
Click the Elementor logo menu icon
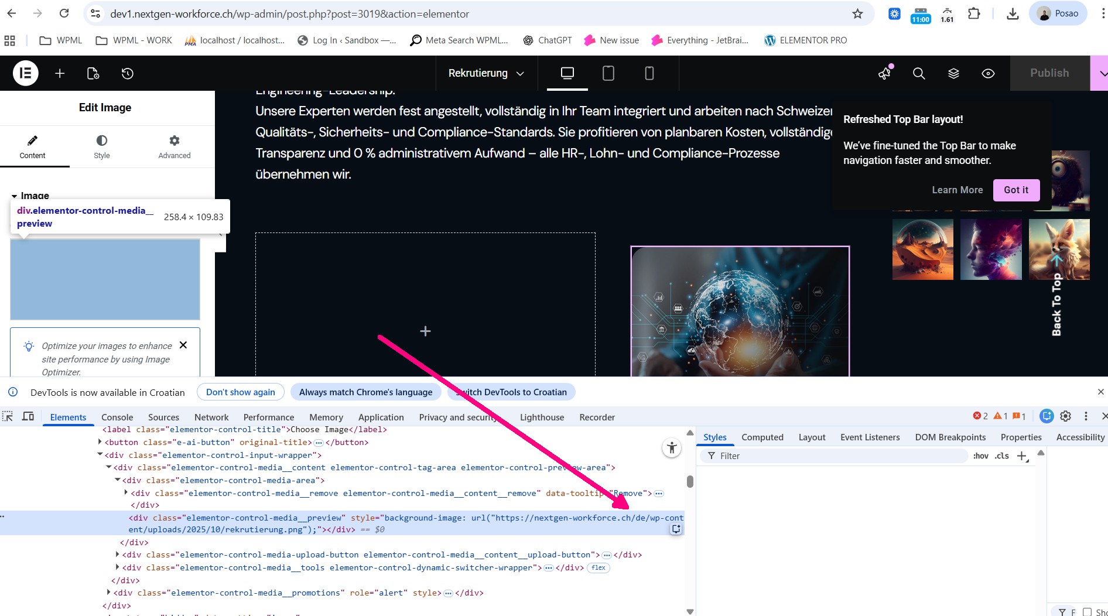pos(26,73)
